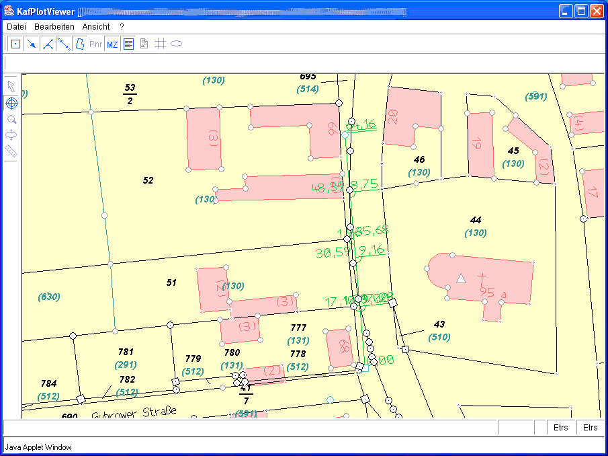Toggle the Pnr point number labels
608x456 pixels.
[x=96, y=44]
